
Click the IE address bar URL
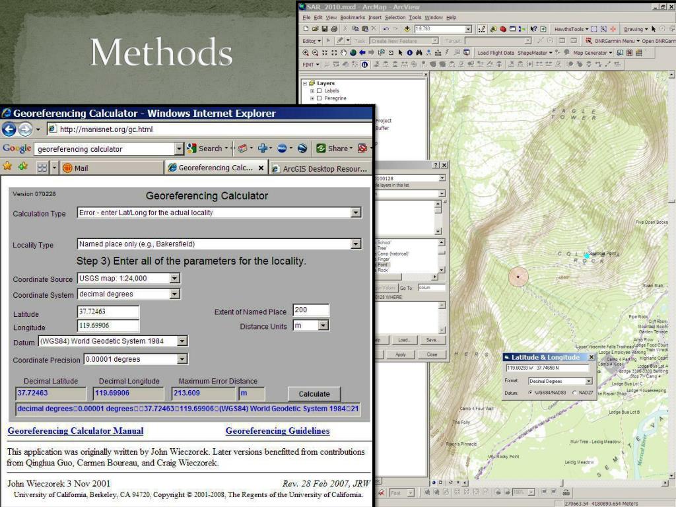point(209,129)
